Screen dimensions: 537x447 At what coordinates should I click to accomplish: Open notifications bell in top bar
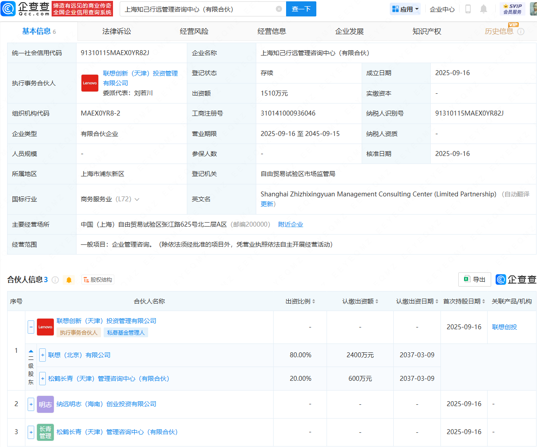click(484, 9)
